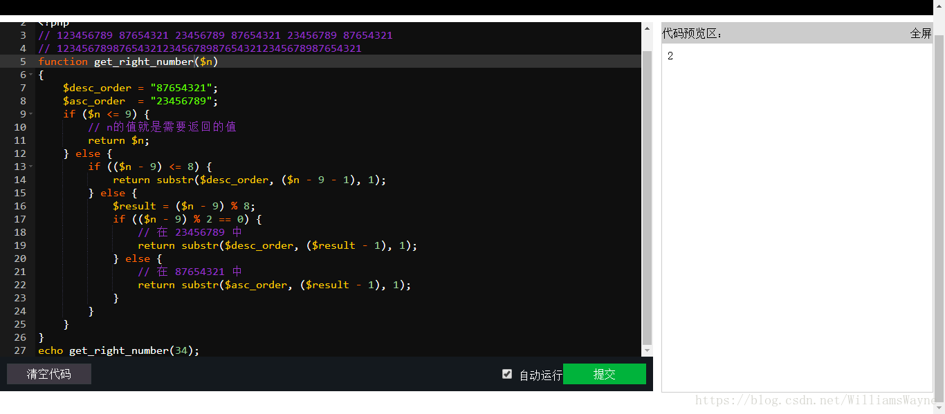Click the comment n的值就是需要返回的值
The width and height of the screenshot is (945, 414).
163,127
